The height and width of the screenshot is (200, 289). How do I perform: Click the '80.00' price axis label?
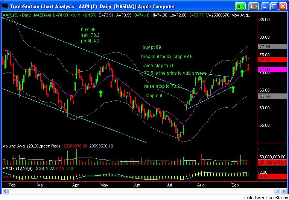pyautogui.click(x=264, y=37)
